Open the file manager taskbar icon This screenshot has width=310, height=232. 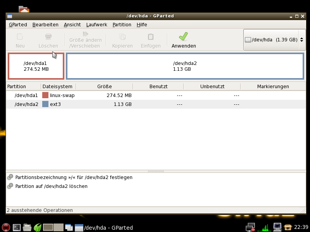point(27,227)
